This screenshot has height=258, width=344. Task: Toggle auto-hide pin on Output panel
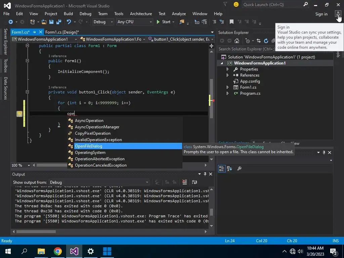(205, 174)
